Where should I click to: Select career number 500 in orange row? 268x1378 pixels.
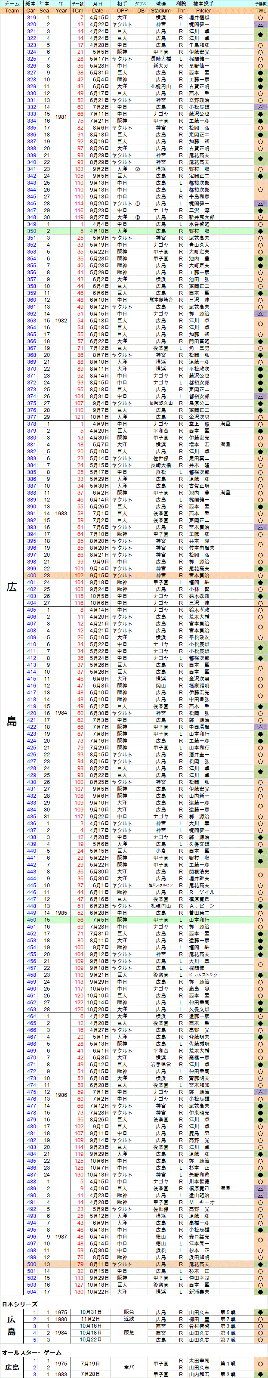[31, 1264]
